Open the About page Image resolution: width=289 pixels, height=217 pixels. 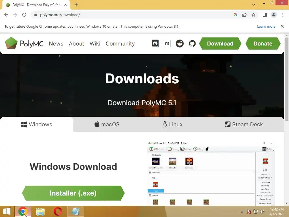[76, 44]
